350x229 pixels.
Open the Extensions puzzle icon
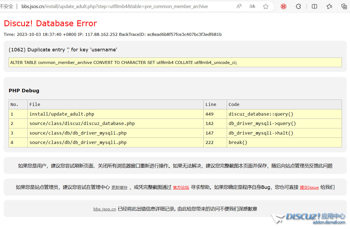[x=298, y=6]
